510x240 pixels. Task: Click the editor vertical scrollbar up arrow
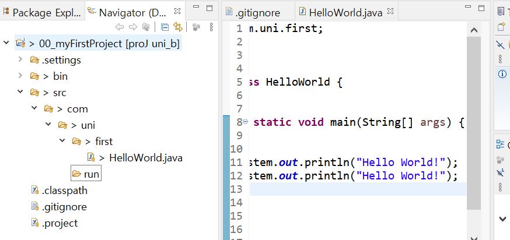coord(474,30)
